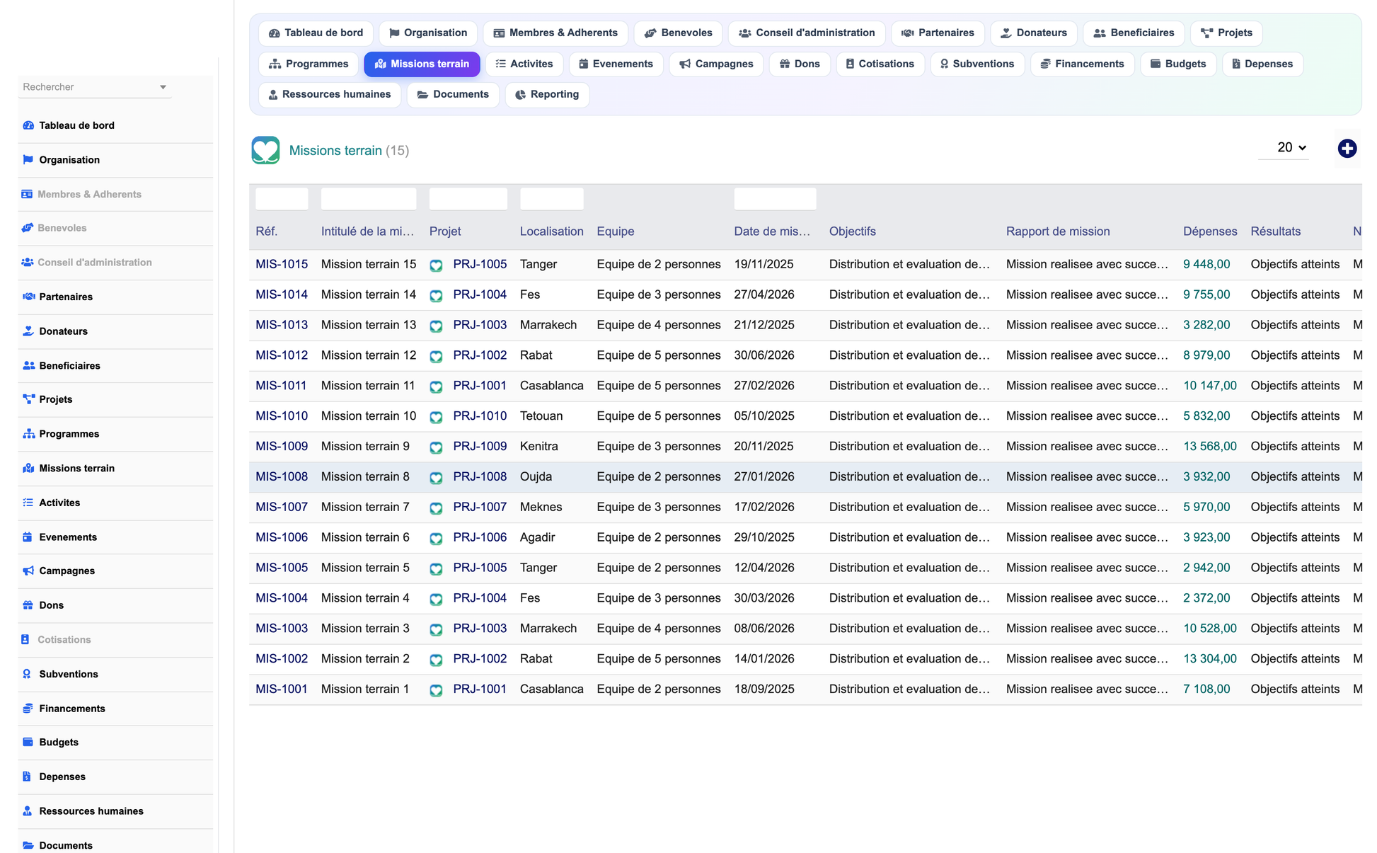Image resolution: width=1377 pixels, height=853 pixels.
Task: Click the Budgets icon in sidebar
Action: 28,742
